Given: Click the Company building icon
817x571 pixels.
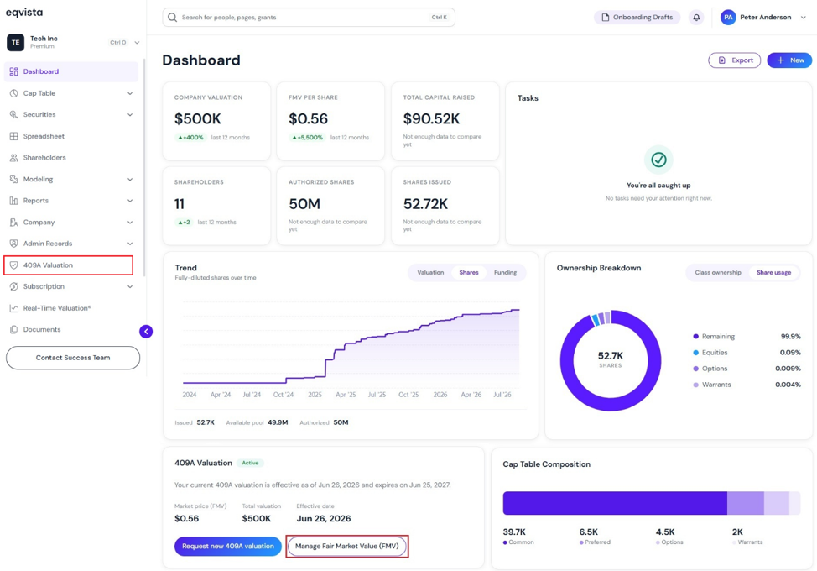Looking at the screenshot, I should pyautogui.click(x=13, y=223).
